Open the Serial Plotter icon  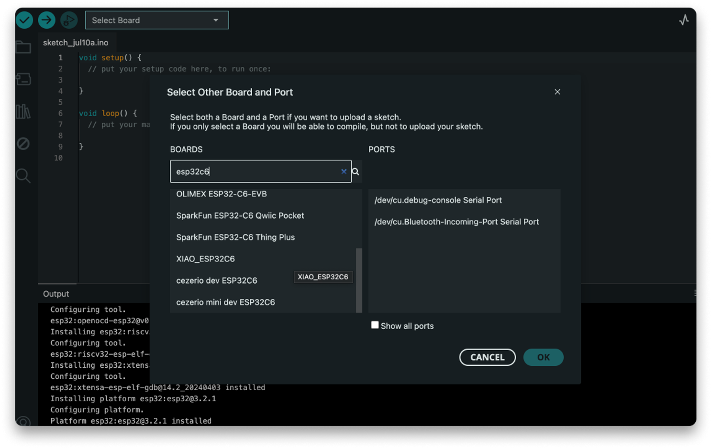click(x=684, y=20)
